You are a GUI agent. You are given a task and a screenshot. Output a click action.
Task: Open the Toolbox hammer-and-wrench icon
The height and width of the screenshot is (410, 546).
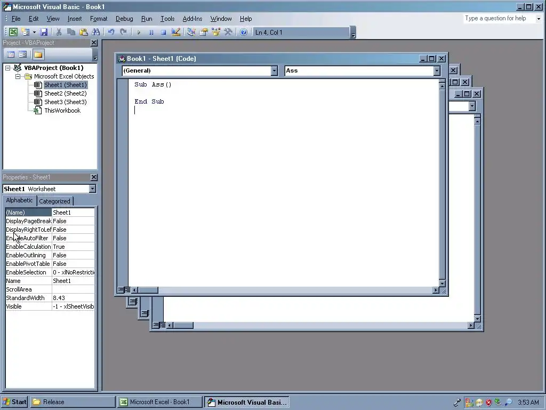[x=228, y=33]
